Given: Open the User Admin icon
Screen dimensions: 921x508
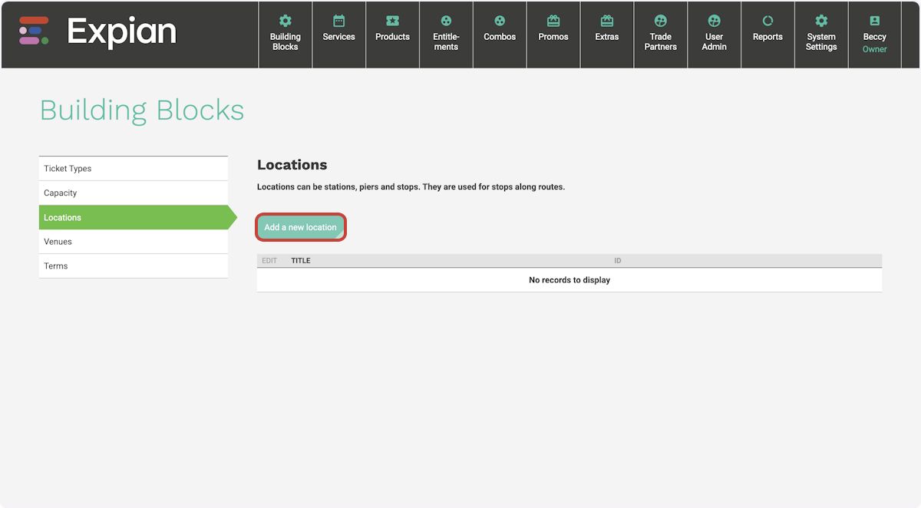Looking at the screenshot, I should (715, 21).
